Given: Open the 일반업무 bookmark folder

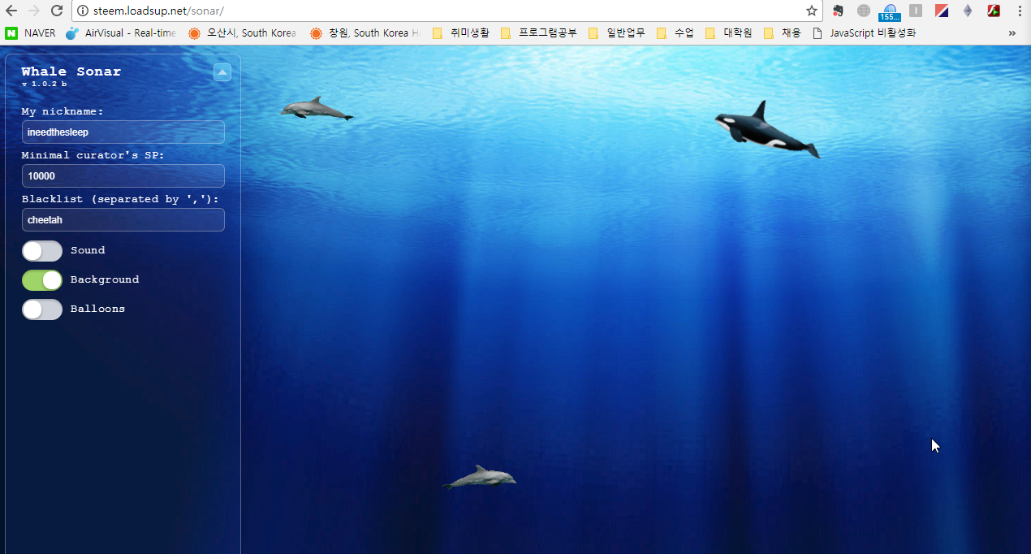Looking at the screenshot, I should [x=617, y=33].
